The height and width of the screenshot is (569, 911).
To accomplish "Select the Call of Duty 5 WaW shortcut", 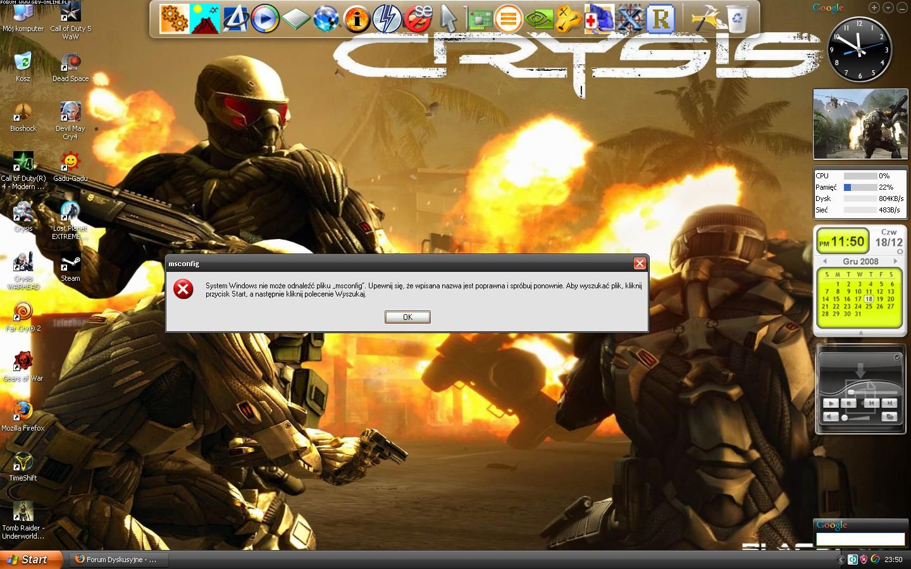I will (x=70, y=21).
